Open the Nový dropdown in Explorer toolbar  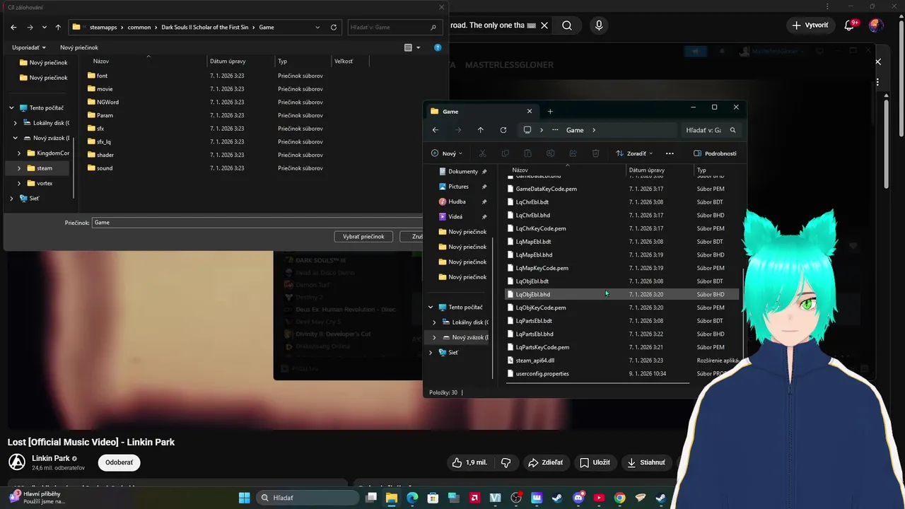click(x=447, y=153)
